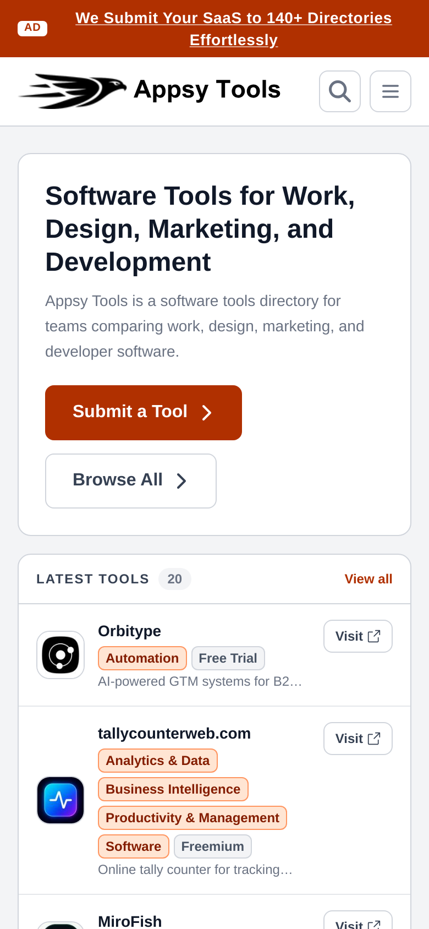Click the LATEST TOOLS heading
Image resolution: width=429 pixels, height=929 pixels.
tap(93, 579)
